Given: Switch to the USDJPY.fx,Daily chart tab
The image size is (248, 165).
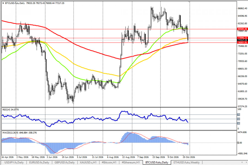Looking at the screenshot, I should click(x=14, y=163).
